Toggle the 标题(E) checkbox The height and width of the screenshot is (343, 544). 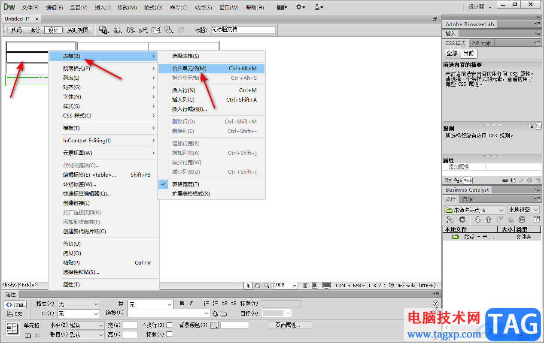pyautogui.click(x=170, y=334)
